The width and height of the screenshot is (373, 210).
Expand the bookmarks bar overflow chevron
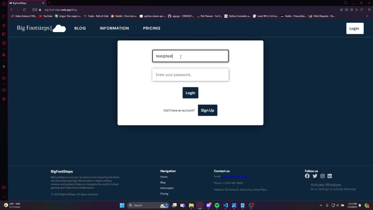[367, 16]
